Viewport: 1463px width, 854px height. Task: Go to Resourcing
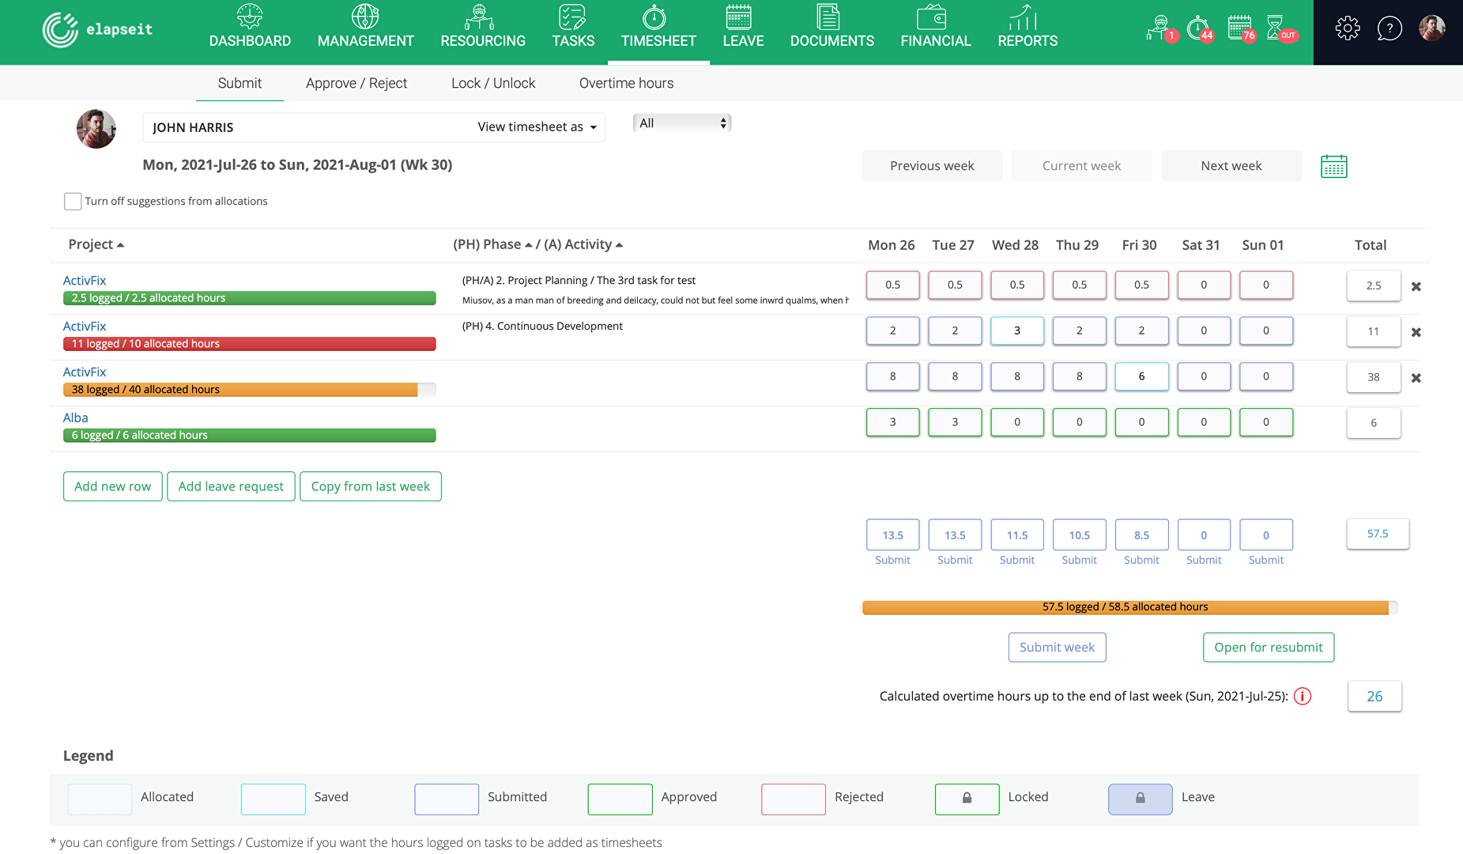click(483, 27)
